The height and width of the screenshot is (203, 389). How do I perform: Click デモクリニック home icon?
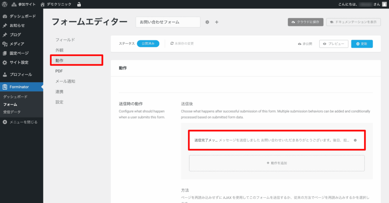pos(43,4)
